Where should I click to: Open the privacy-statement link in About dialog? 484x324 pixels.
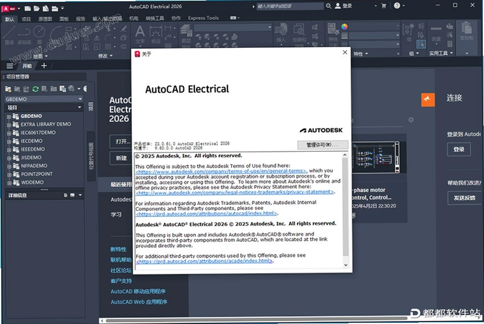tap(235, 192)
